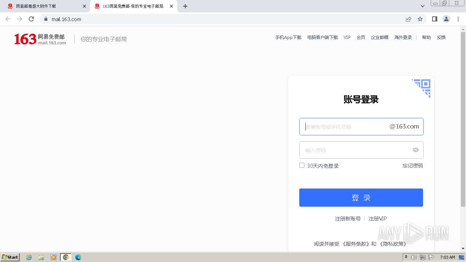This screenshot has height=262, width=466.
Task: Open a new browser tab
Action: tap(185, 6)
